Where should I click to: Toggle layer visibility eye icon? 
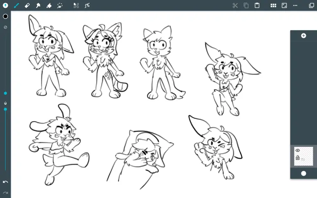point(298,151)
